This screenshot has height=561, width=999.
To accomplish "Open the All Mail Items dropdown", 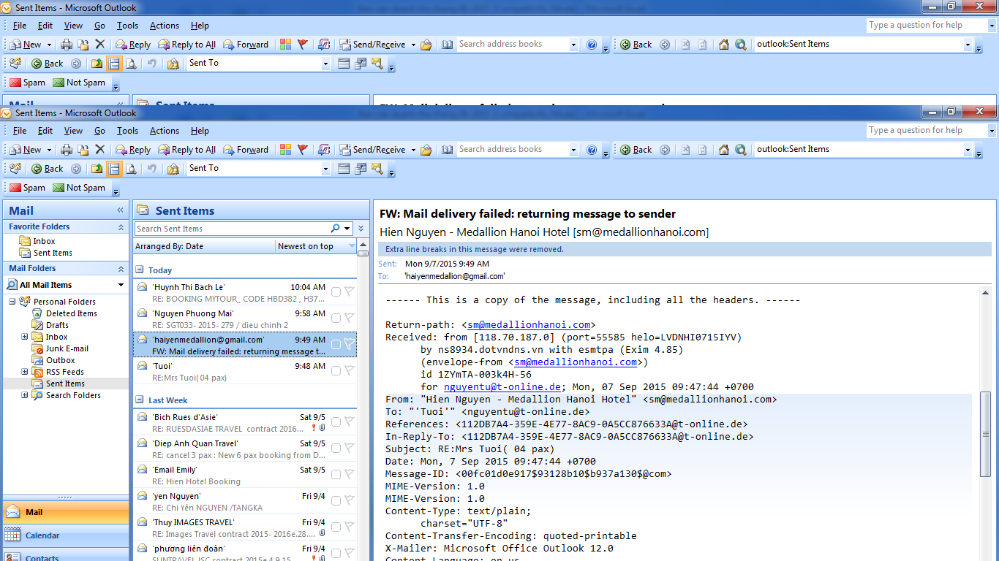I will 121,285.
